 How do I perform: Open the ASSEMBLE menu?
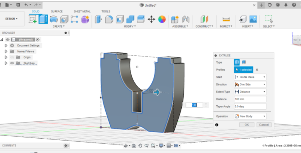(x=180, y=26)
